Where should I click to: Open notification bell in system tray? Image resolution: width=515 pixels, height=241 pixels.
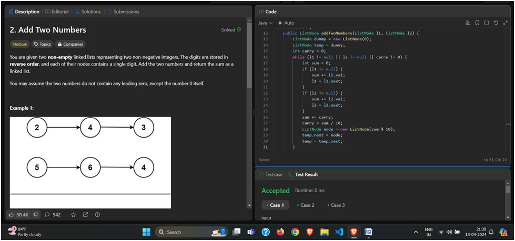(x=491, y=232)
